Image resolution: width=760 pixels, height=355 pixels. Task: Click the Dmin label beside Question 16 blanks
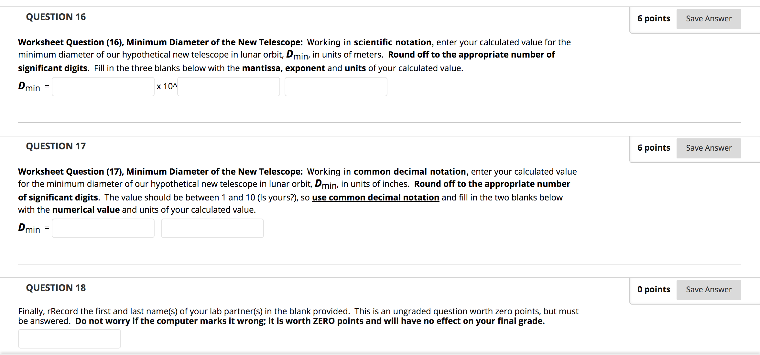click(29, 87)
